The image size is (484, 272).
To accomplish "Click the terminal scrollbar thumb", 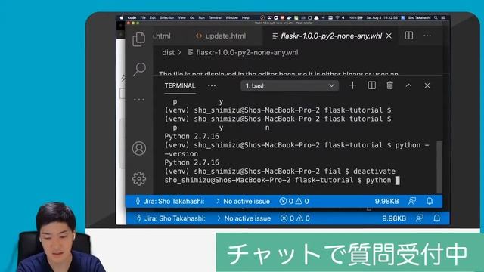I will pos(439,167).
